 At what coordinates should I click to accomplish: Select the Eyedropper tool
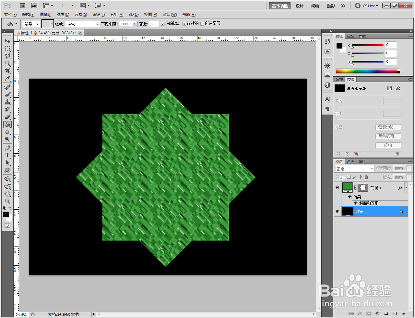7,78
